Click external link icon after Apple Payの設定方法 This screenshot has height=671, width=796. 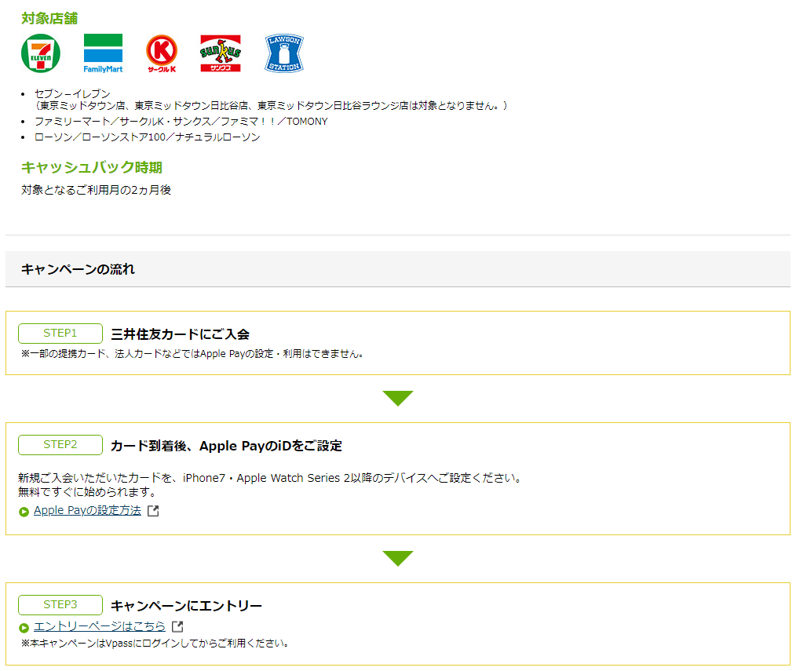point(153,511)
